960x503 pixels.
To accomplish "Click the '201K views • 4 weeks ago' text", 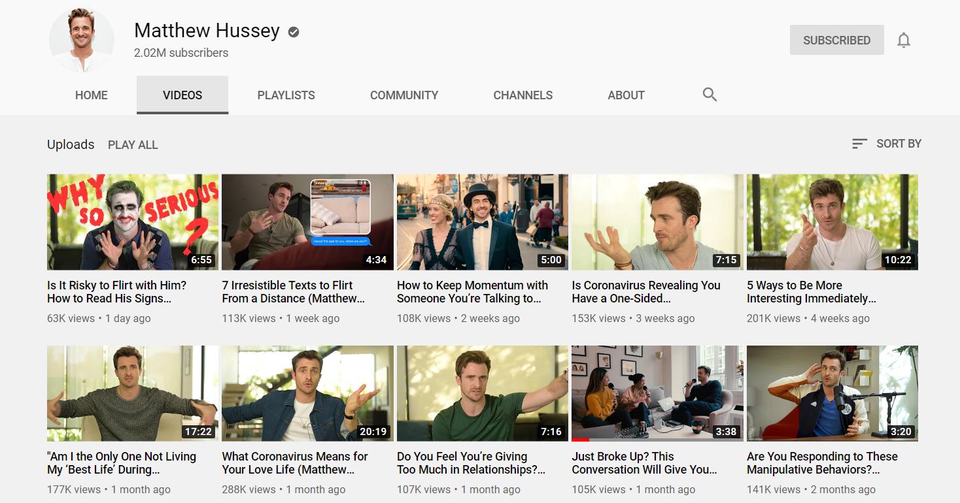I will pyautogui.click(x=808, y=319).
